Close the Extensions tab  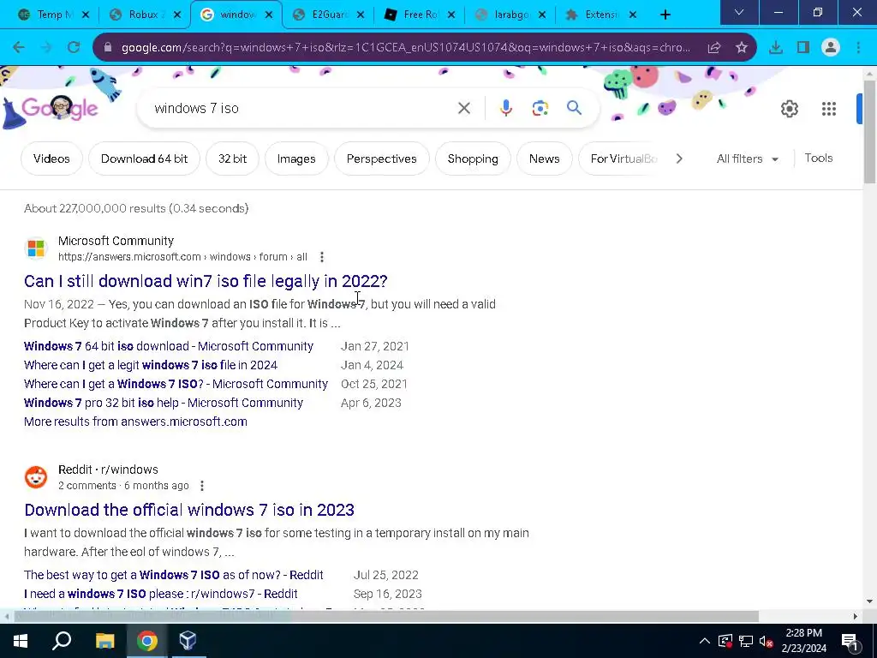633,15
